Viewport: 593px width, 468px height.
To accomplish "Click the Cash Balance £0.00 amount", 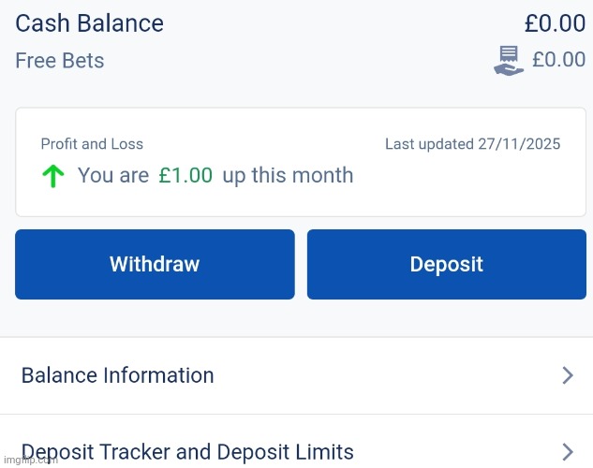I will 555,23.
